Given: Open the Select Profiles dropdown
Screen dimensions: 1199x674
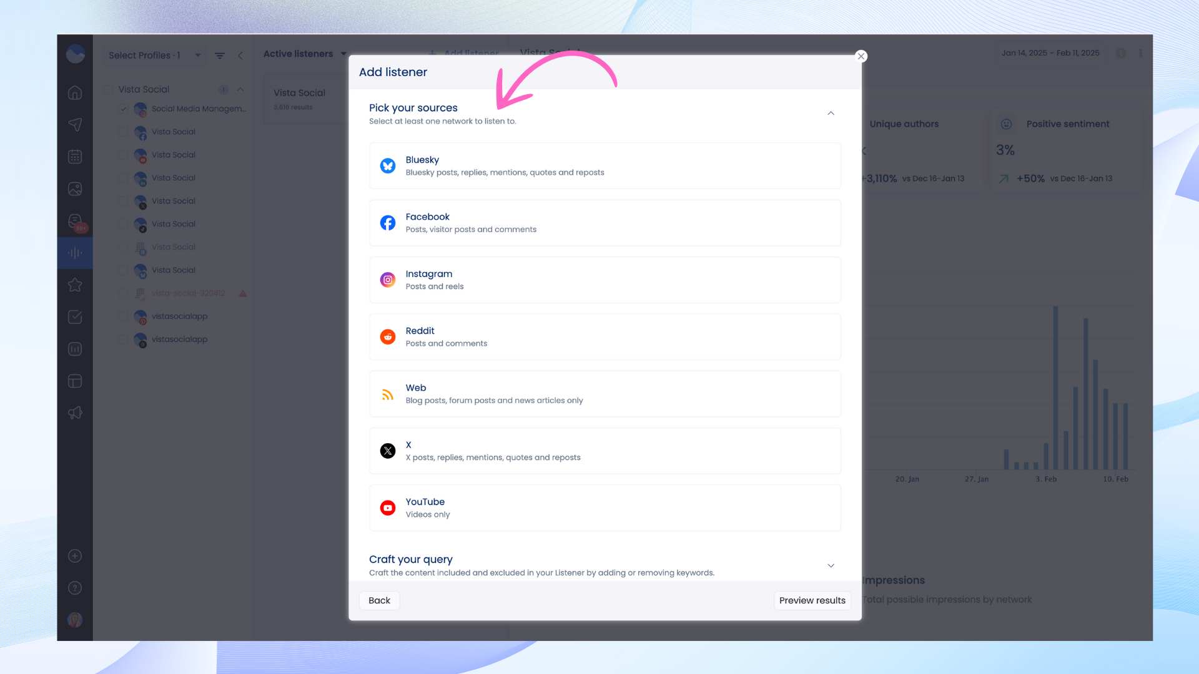Looking at the screenshot, I should click(x=154, y=56).
